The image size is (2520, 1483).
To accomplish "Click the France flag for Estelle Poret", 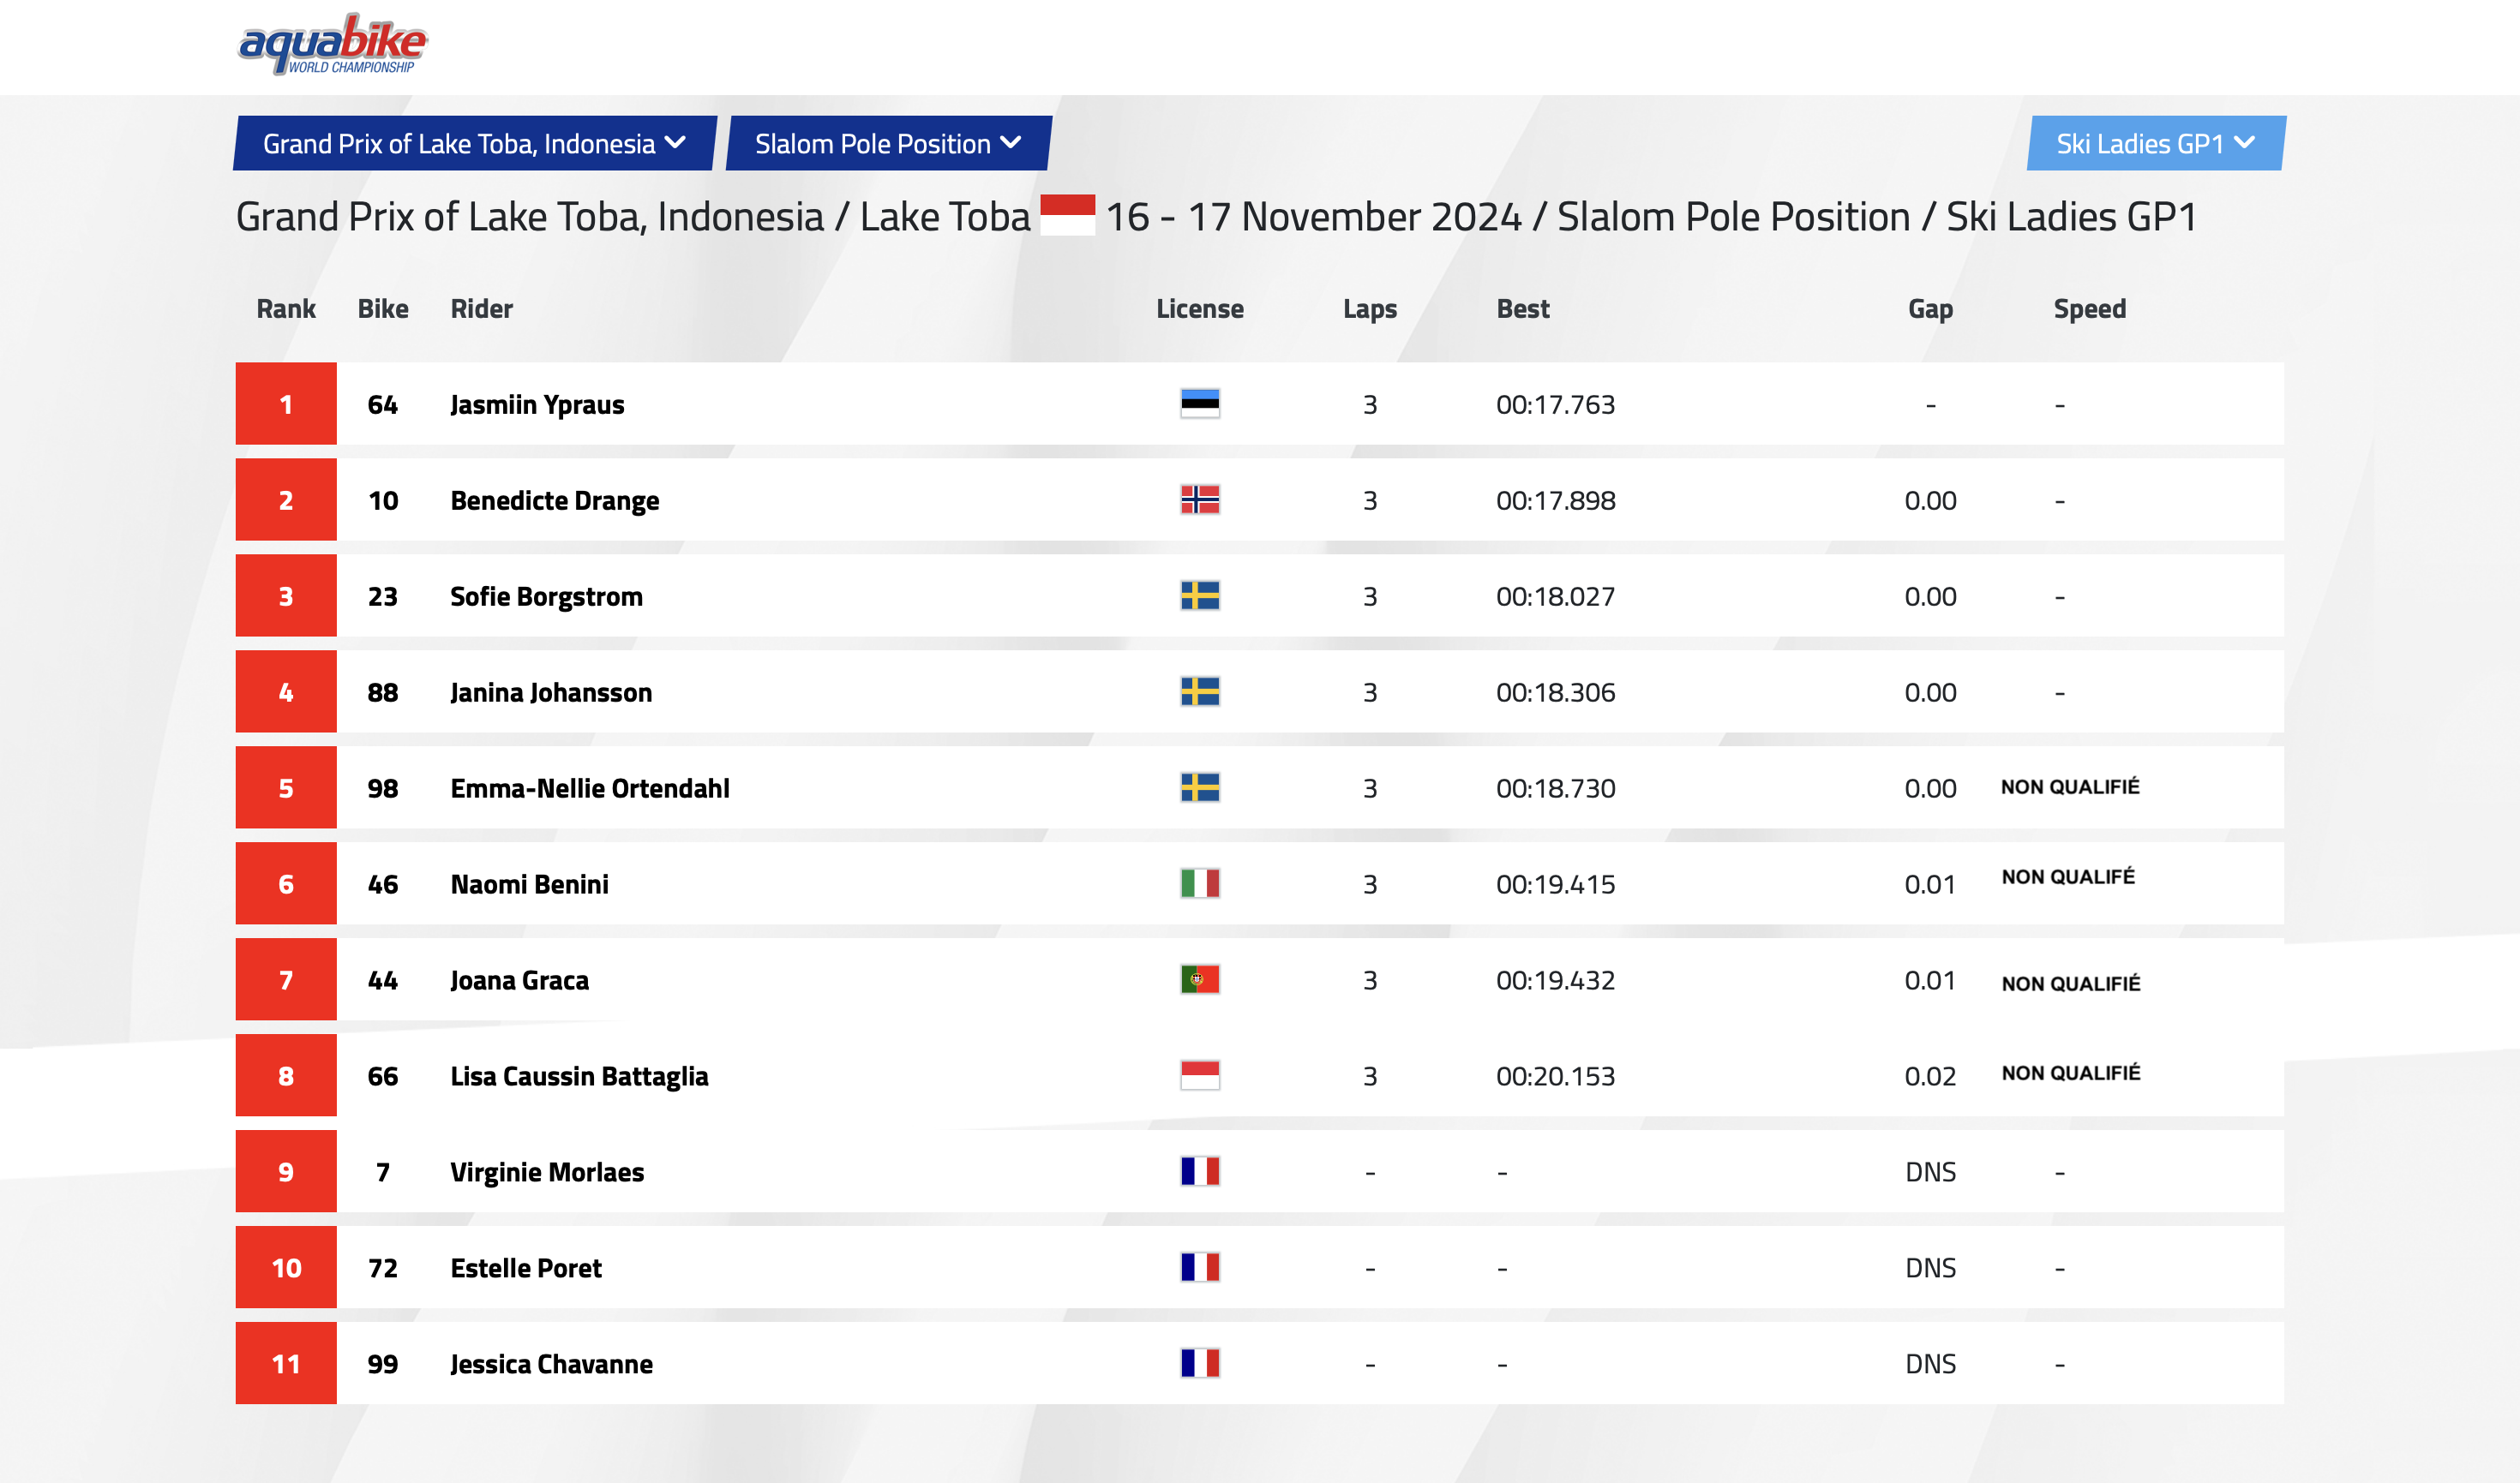I will point(1200,1267).
